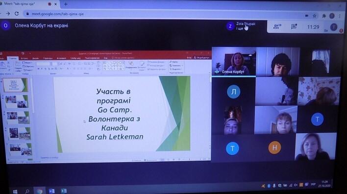Image resolution: width=347 pixels, height=194 pixels.
Task: Open Word from the Windows taskbar
Action: click(52, 191)
